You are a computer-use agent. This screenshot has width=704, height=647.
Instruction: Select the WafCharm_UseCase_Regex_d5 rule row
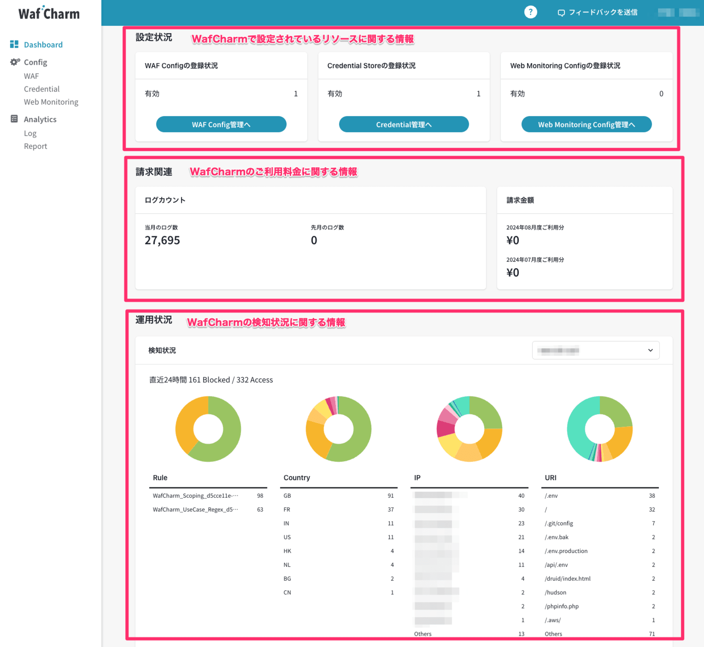(x=208, y=509)
